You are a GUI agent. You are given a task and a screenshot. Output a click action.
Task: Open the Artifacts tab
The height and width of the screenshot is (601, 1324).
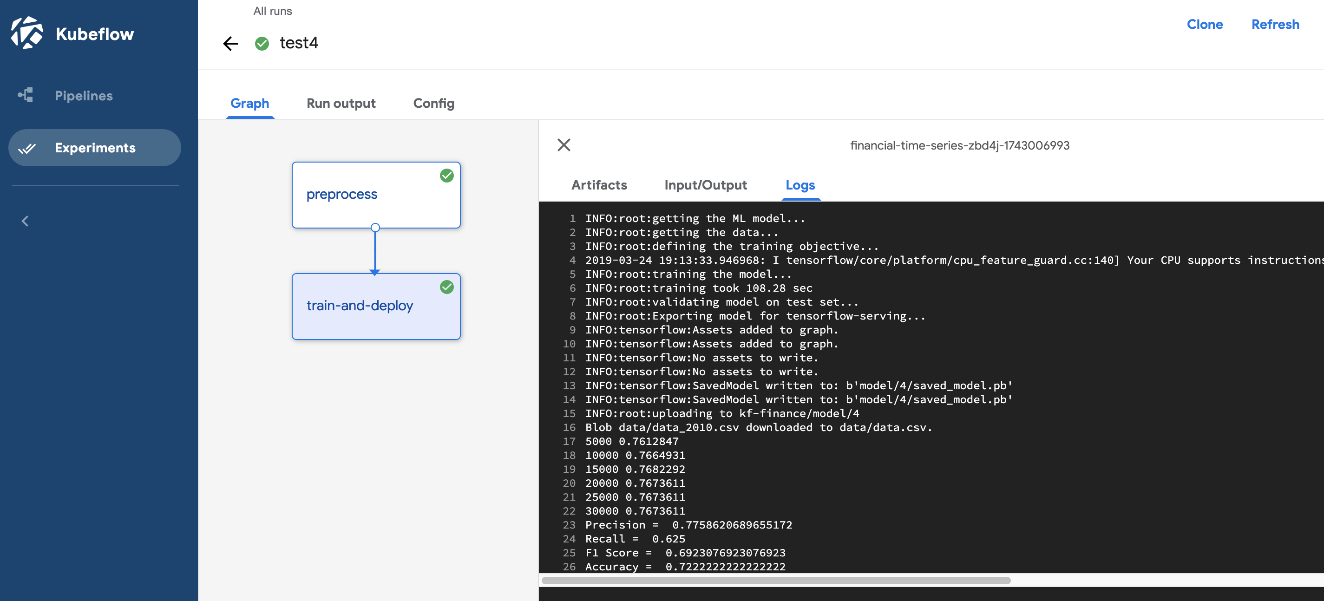pos(599,185)
